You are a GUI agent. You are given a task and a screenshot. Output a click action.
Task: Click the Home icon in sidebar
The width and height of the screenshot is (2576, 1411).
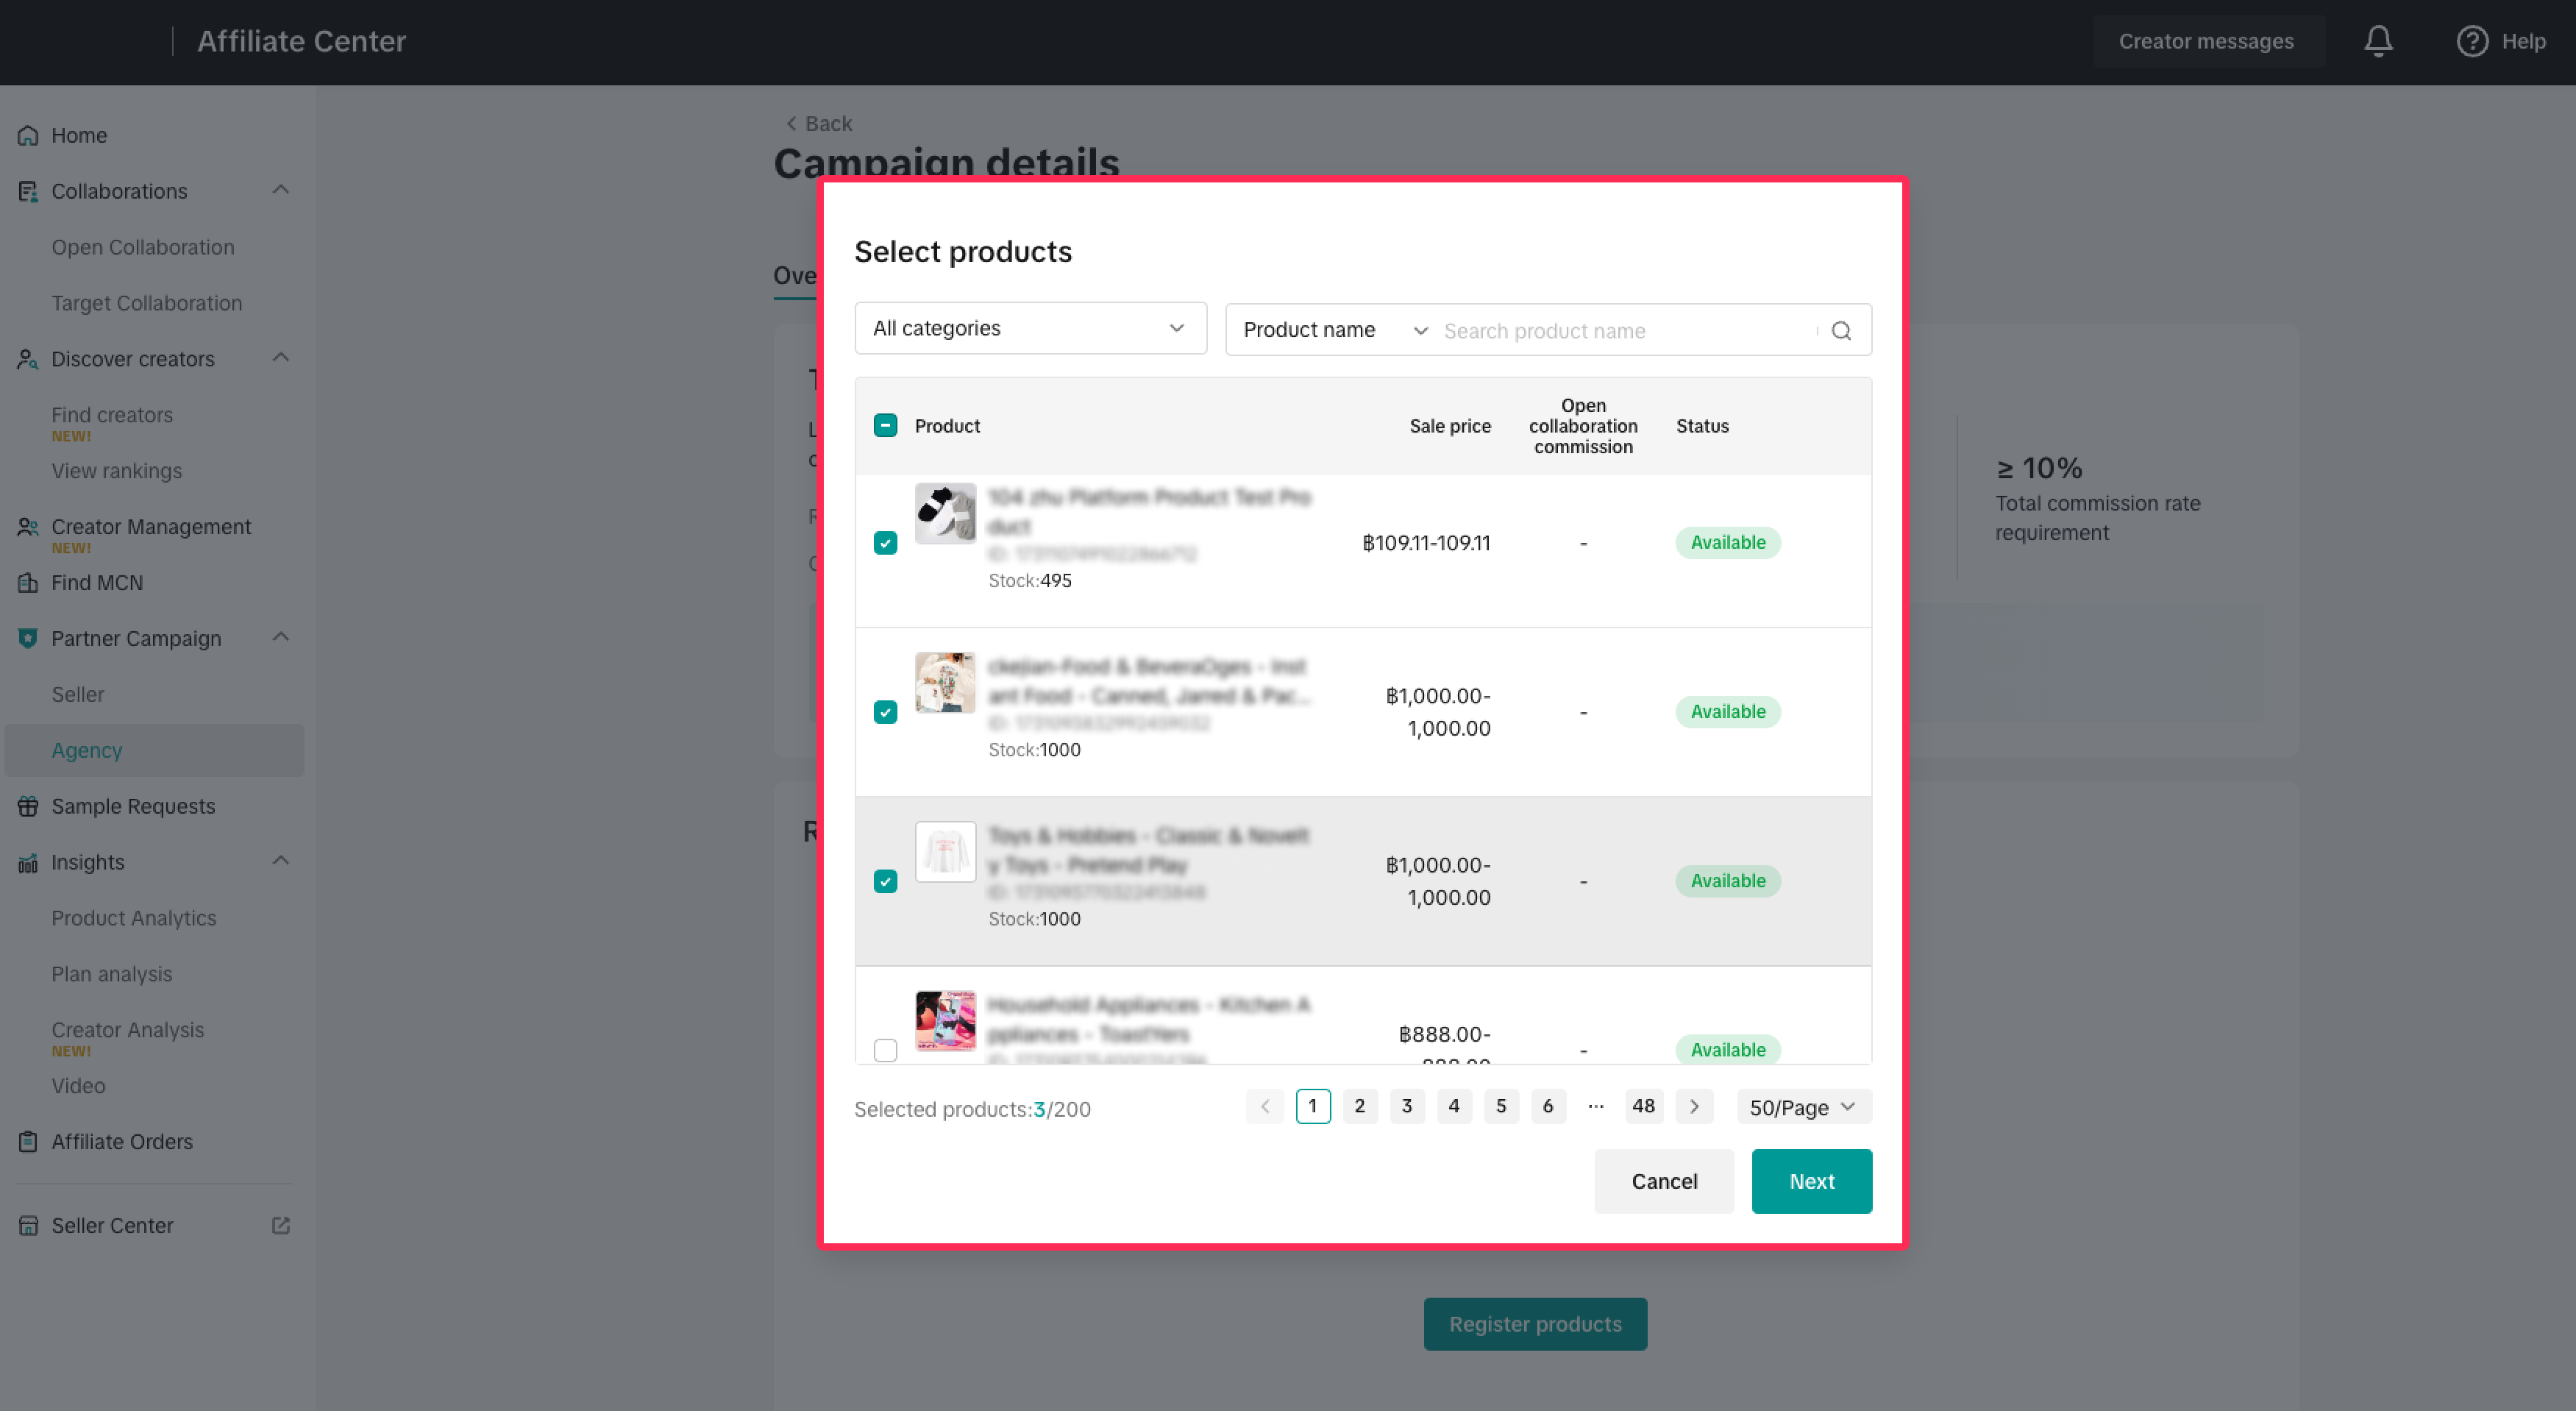point(28,135)
